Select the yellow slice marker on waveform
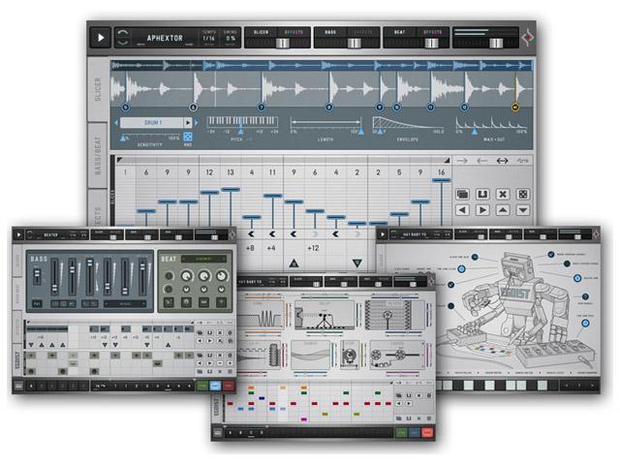620x465 pixels. (x=514, y=108)
